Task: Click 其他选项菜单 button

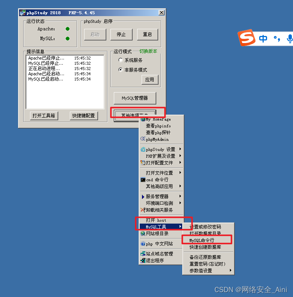Action: (x=135, y=115)
